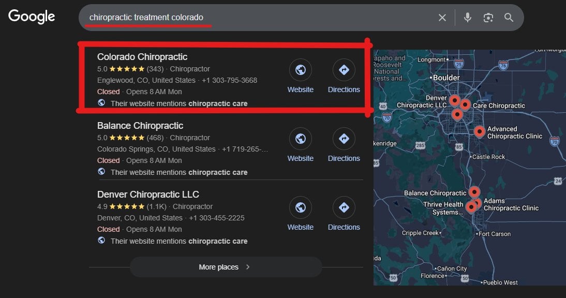Click the magnifying glass search icon
The image size is (566, 298).
pos(509,18)
